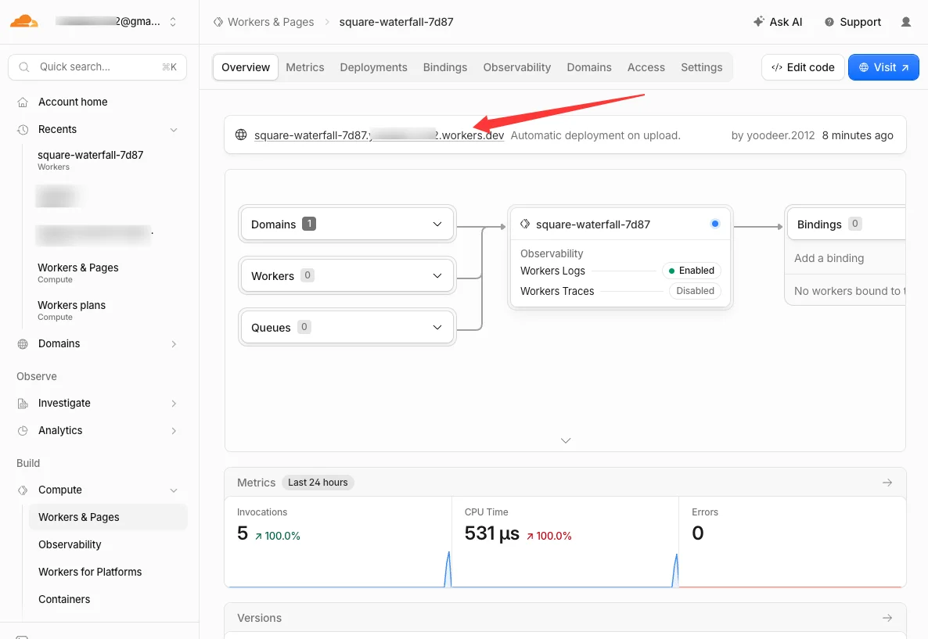Click the Analytics pie chart icon

click(x=23, y=431)
